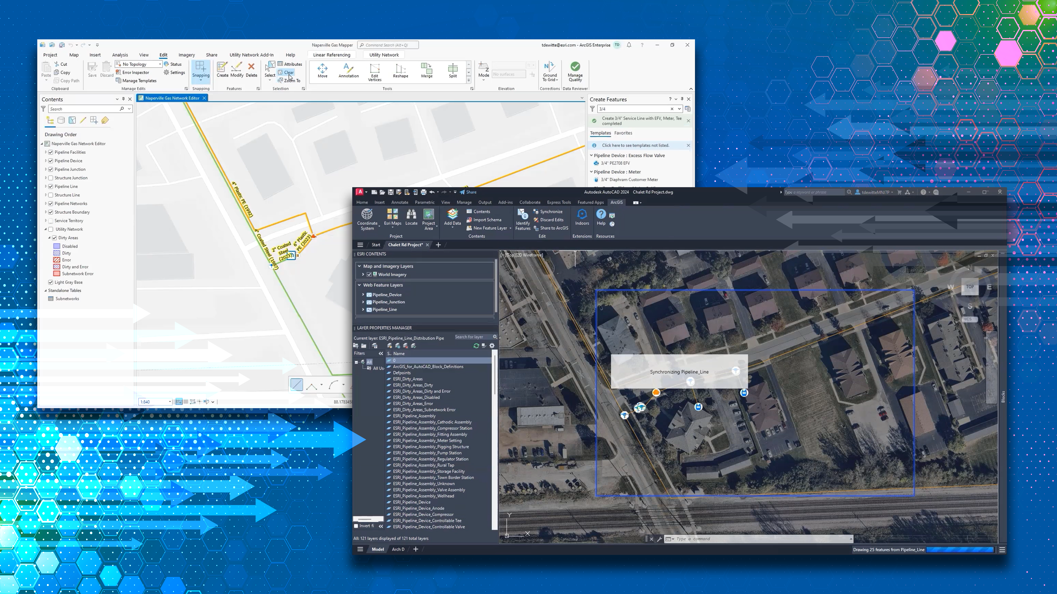Click Error Inspector in ArcGIS
Image resolution: width=1057 pixels, height=594 pixels.
[132, 73]
